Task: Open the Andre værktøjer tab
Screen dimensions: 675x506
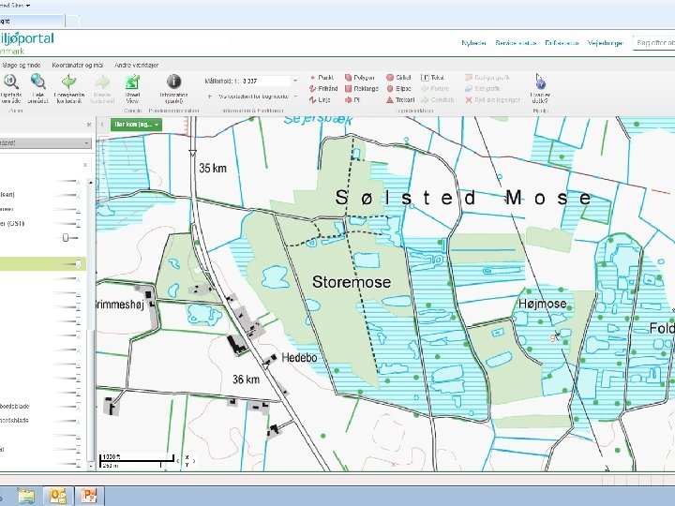Action: coord(136,65)
